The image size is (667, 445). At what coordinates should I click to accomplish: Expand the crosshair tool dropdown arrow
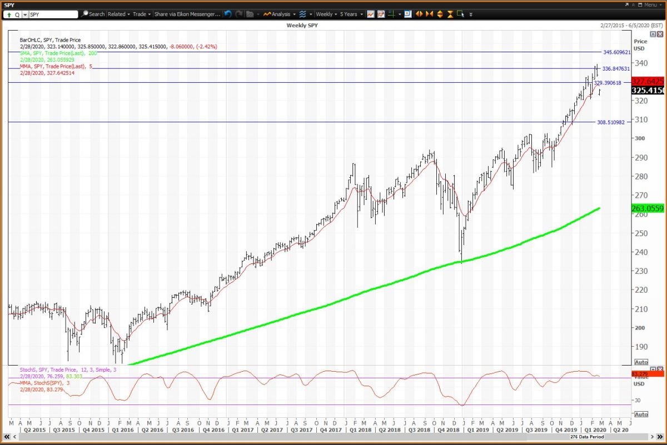point(400,14)
